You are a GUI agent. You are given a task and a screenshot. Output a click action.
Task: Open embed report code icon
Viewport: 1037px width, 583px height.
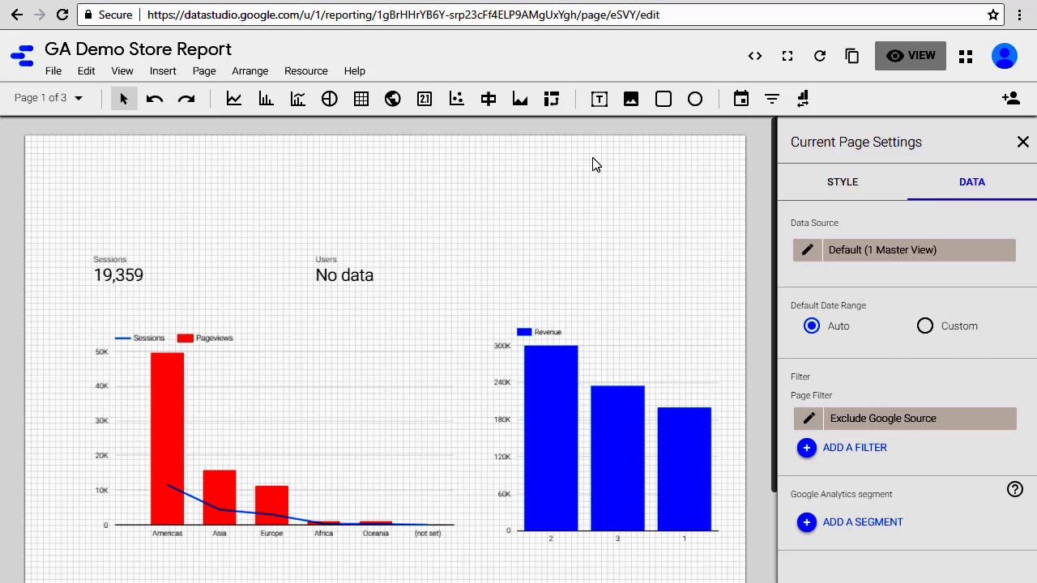(x=755, y=56)
